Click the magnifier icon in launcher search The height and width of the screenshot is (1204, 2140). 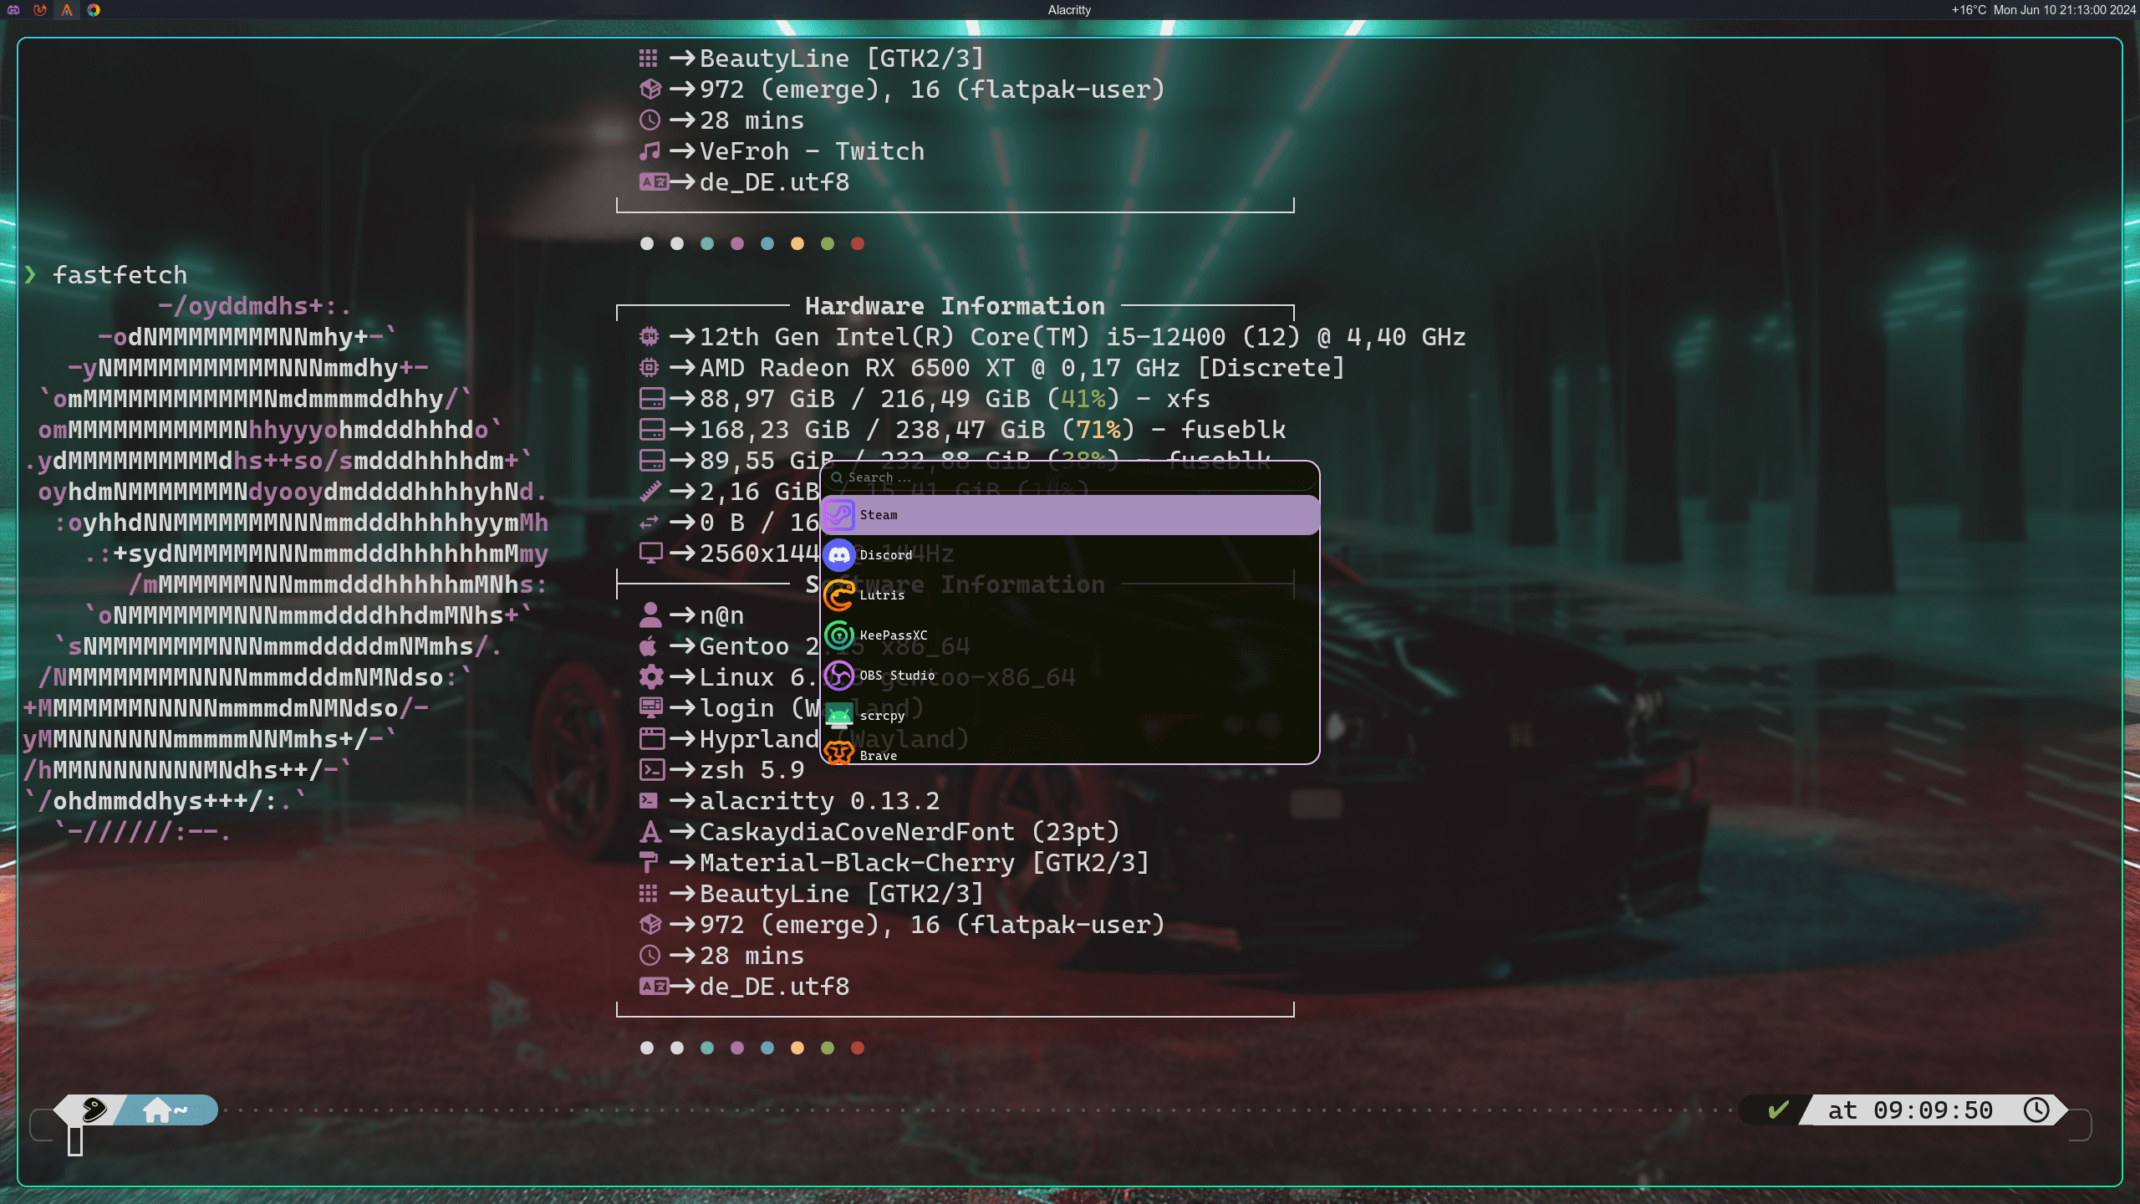[x=836, y=477]
